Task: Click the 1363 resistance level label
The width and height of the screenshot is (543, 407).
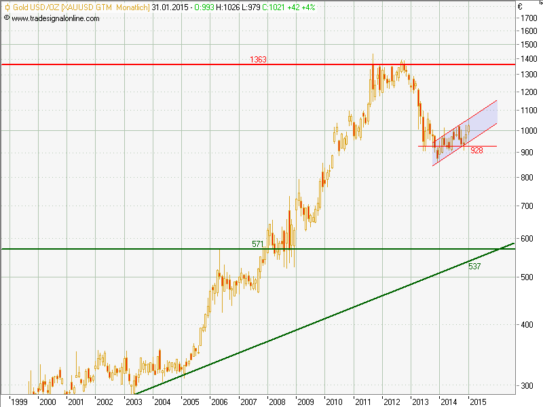Action: pyautogui.click(x=258, y=60)
